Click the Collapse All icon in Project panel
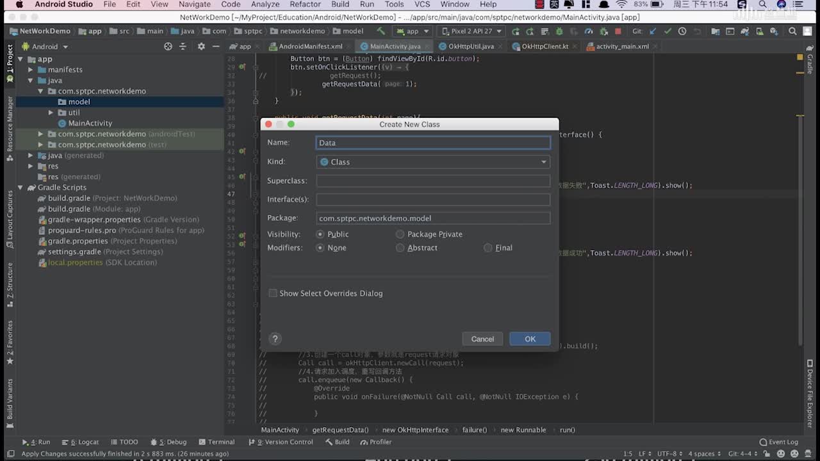The image size is (820, 461). coord(183,46)
